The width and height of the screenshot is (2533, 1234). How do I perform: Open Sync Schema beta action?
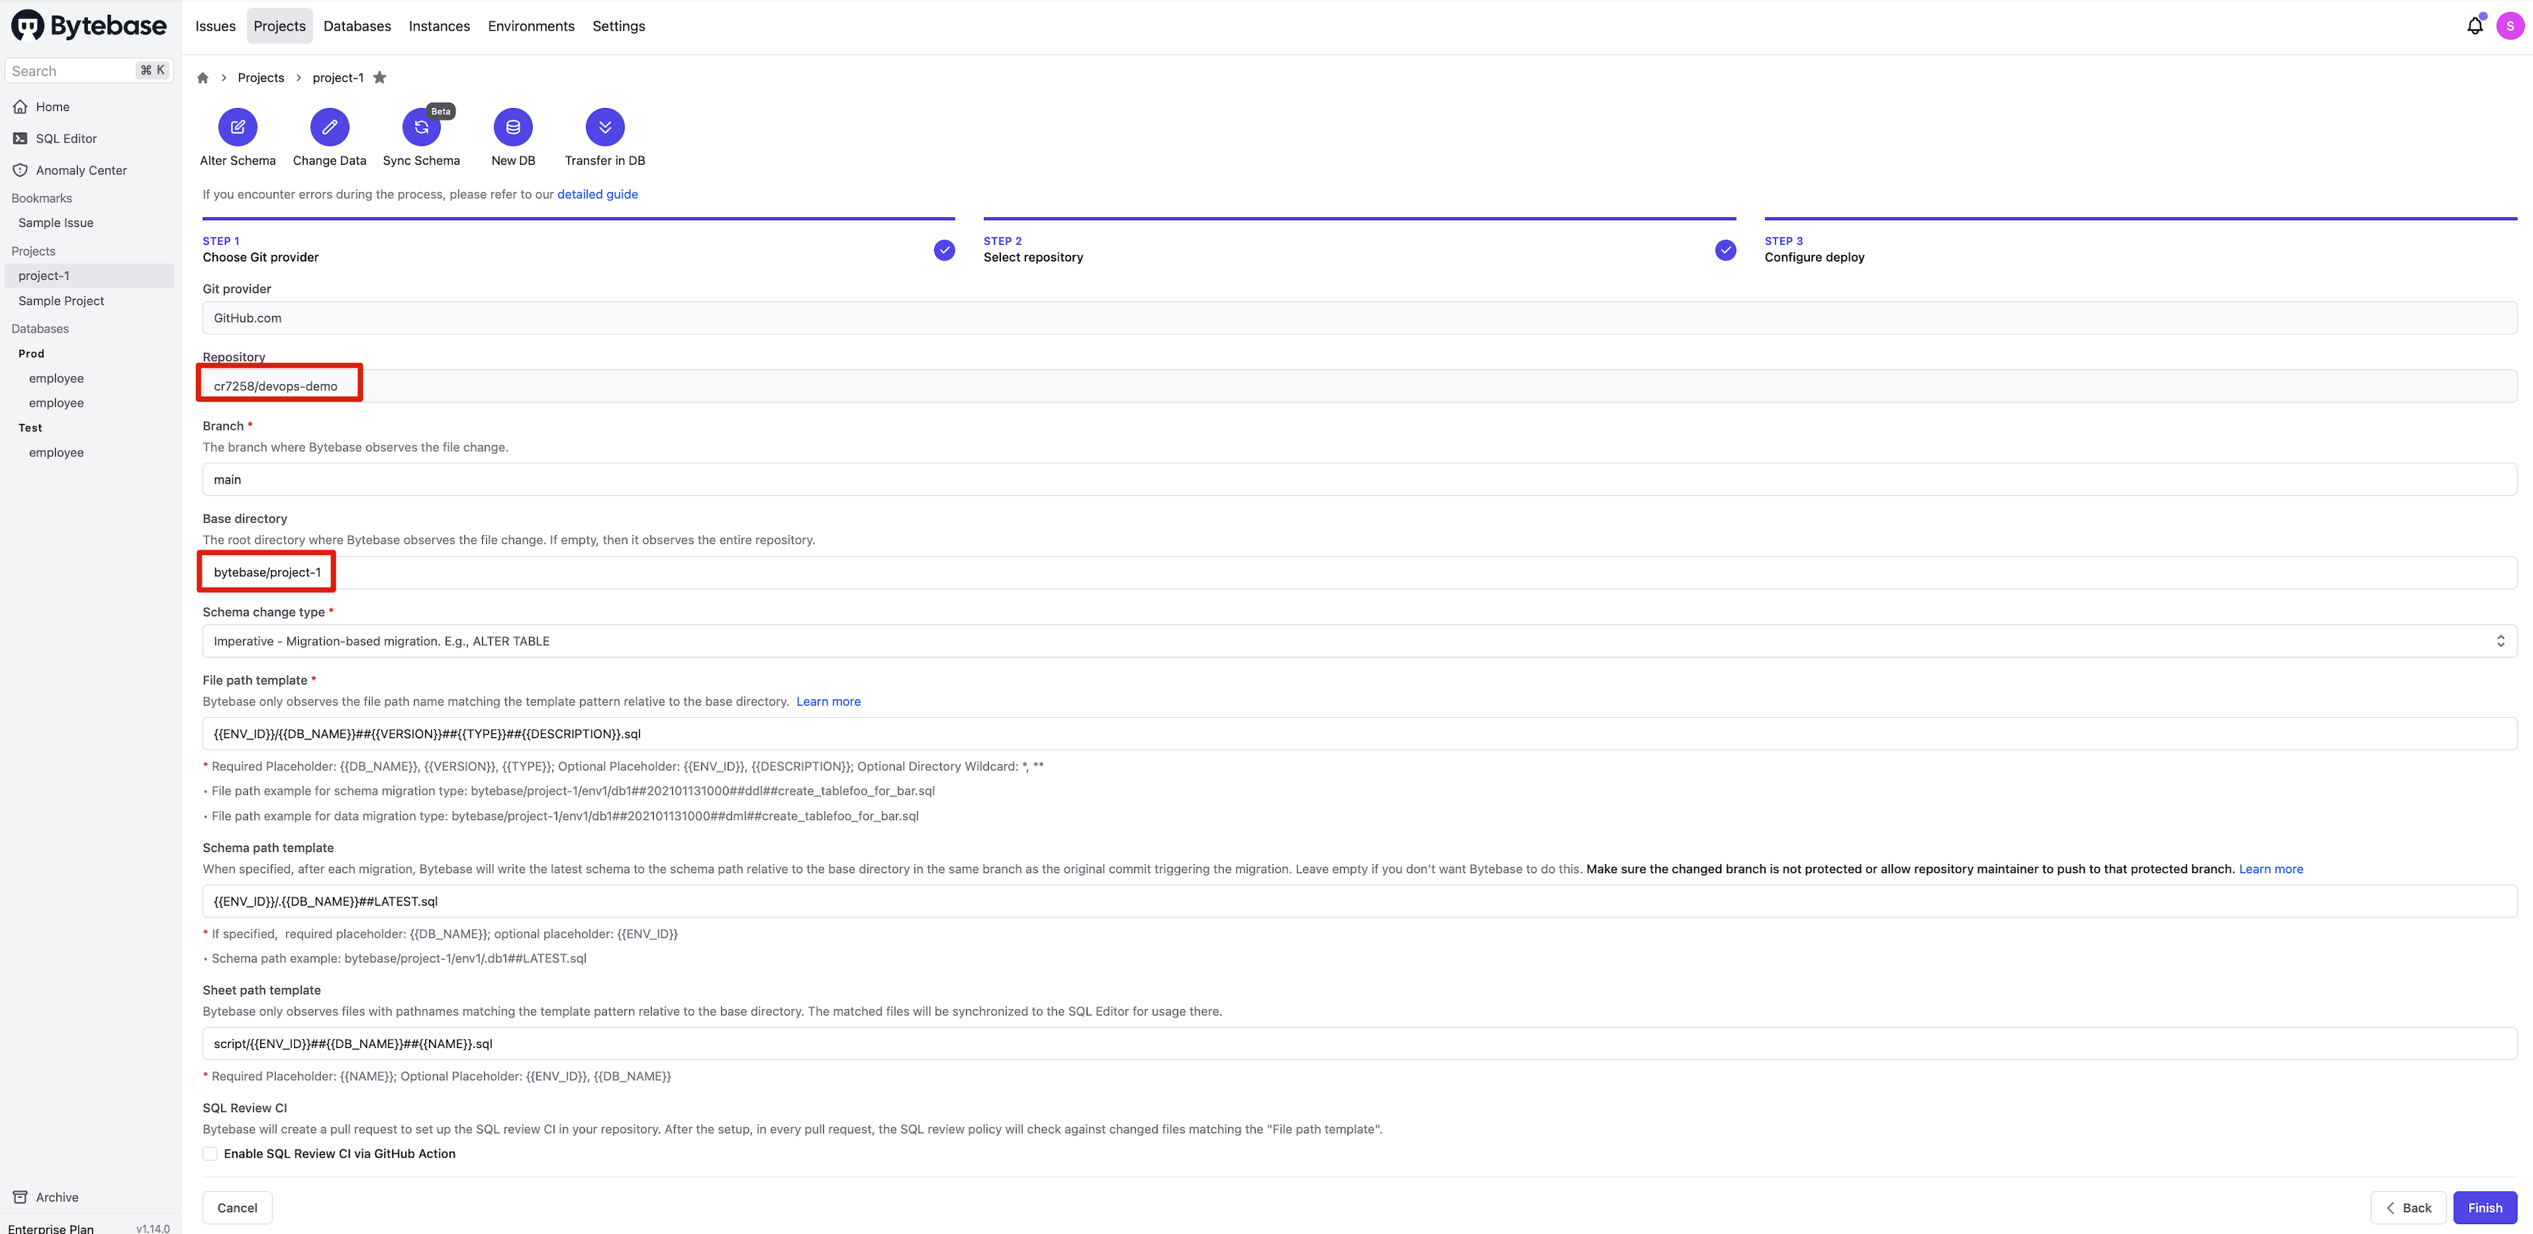[421, 127]
